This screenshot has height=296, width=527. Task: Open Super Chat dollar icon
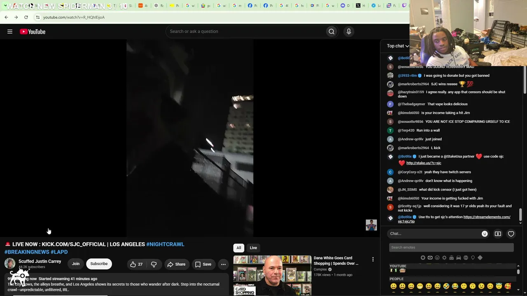click(498, 234)
